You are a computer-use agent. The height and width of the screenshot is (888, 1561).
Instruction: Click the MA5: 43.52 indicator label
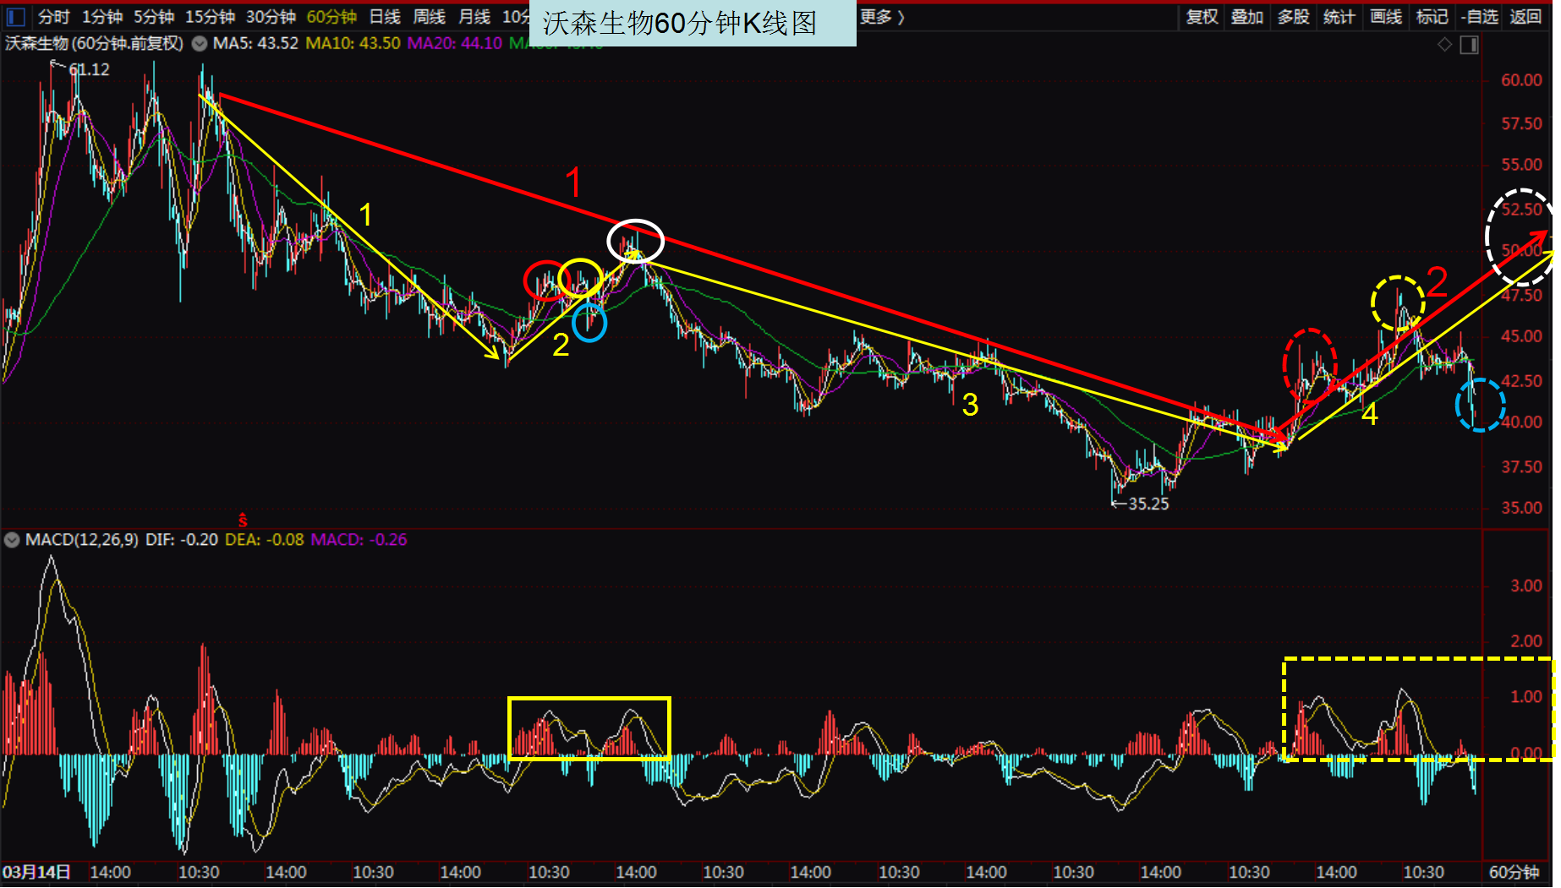255,43
